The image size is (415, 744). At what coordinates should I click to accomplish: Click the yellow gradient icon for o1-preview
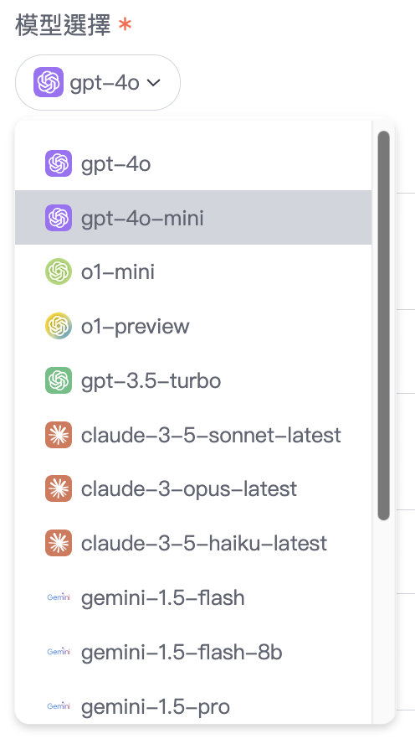point(59,326)
